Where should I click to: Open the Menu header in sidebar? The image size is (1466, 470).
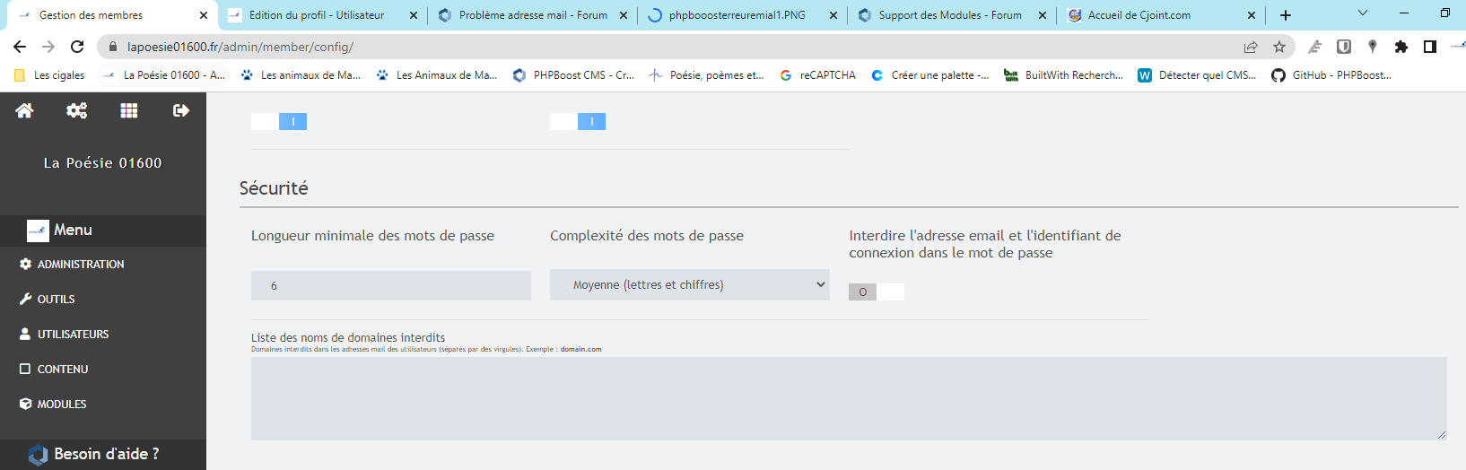click(103, 231)
